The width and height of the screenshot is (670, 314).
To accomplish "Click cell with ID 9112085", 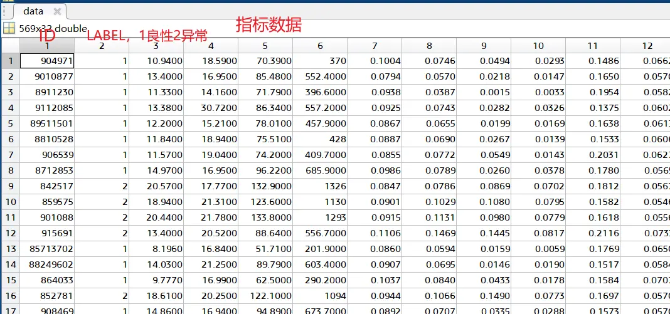I will [x=47, y=108].
